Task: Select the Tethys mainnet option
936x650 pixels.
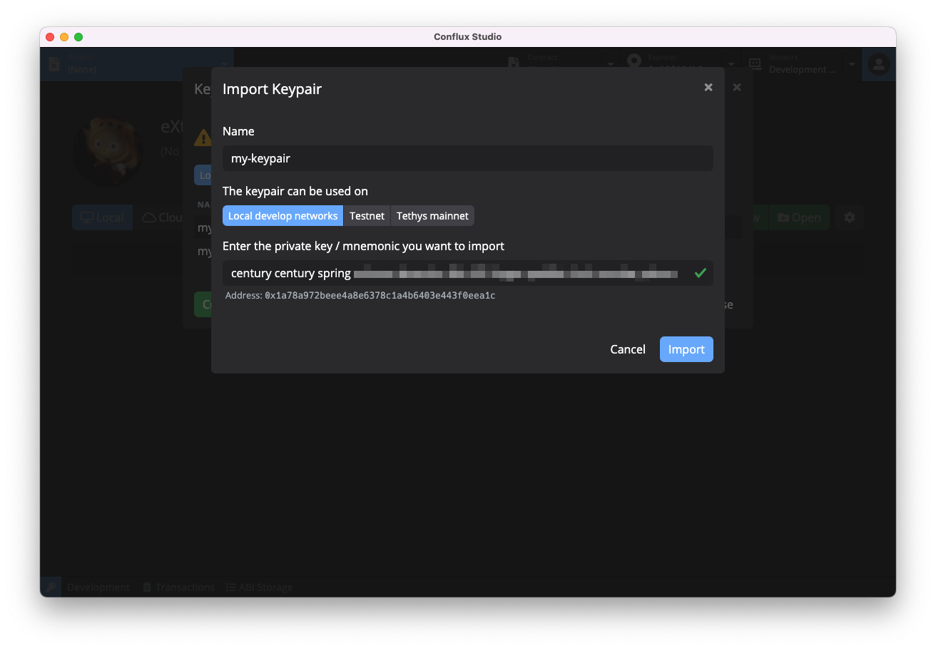Action: tap(432, 216)
